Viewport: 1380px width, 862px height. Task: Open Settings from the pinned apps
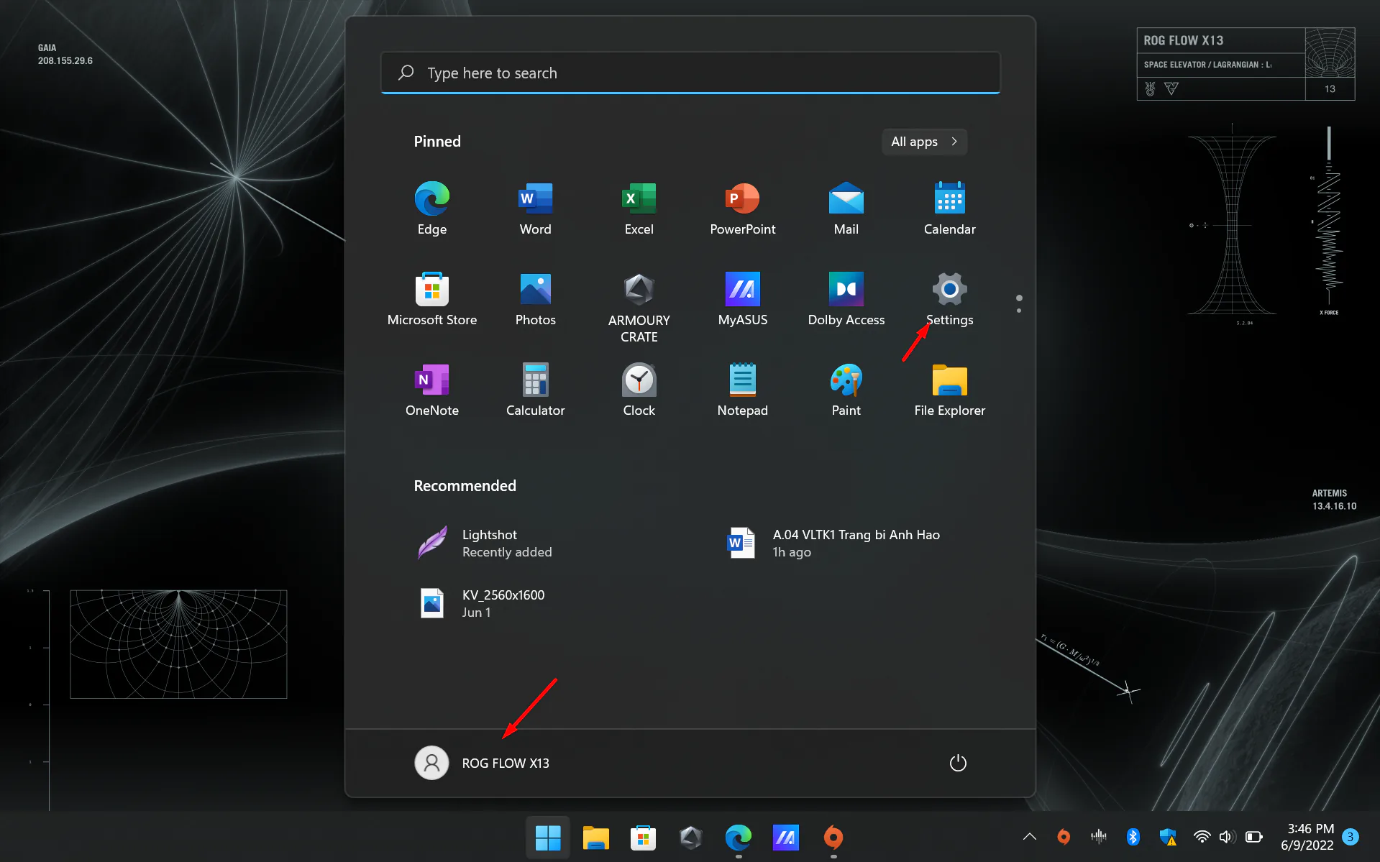click(x=949, y=299)
